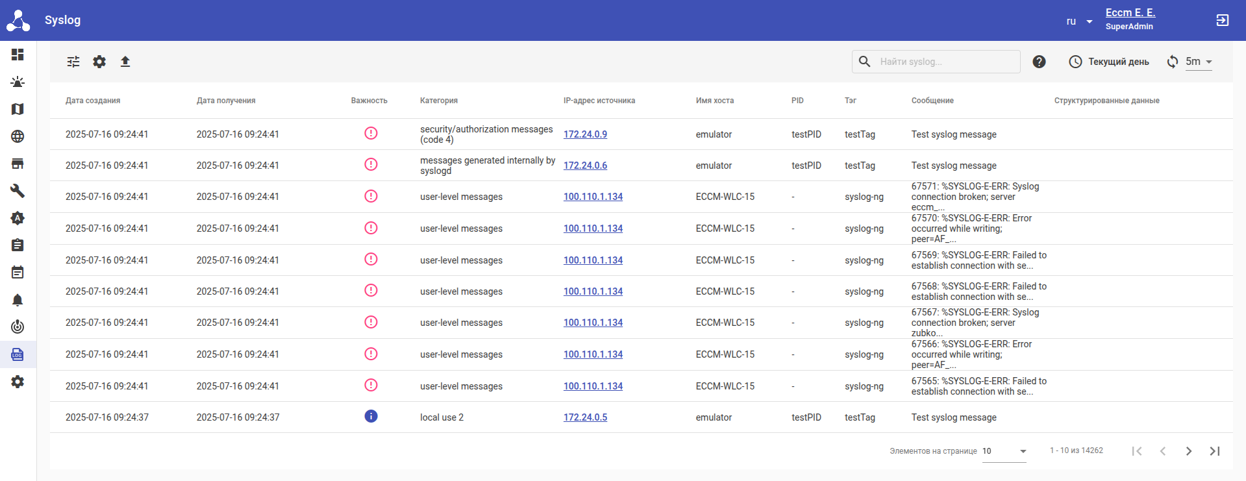Click the Eccm E. E. profile link
Viewport: 1246px width, 481px height.
coord(1130,13)
